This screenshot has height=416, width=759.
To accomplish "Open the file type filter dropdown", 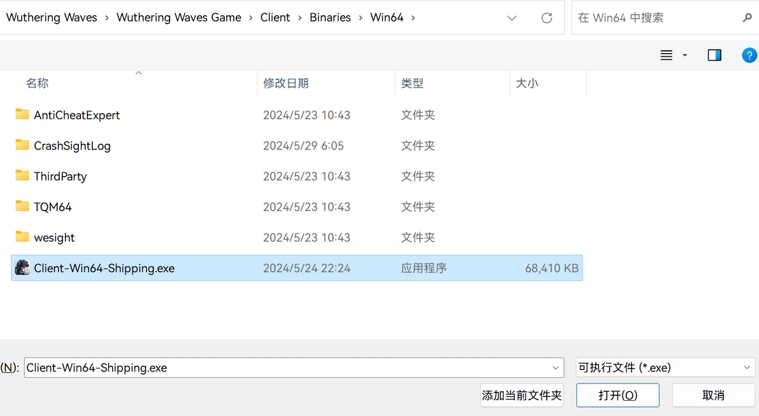I will [747, 368].
